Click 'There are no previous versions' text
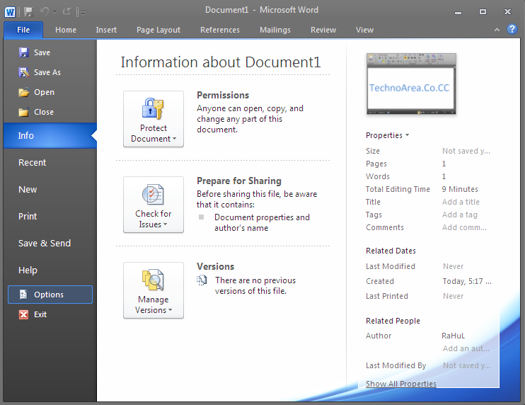This screenshot has height=405, width=525. (x=255, y=286)
